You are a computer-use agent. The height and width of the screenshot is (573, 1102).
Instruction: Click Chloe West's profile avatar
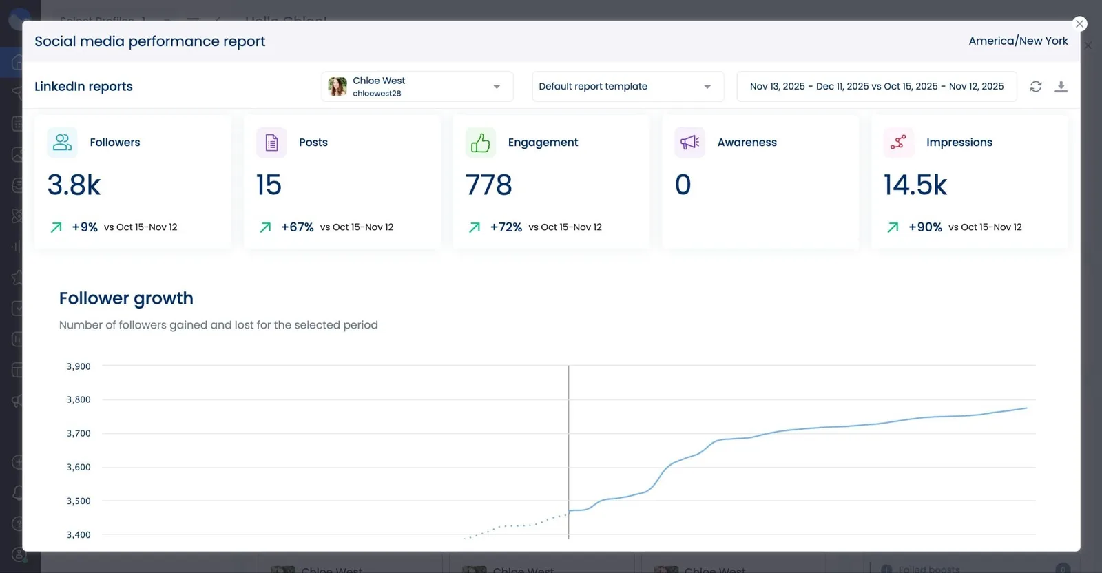point(337,87)
